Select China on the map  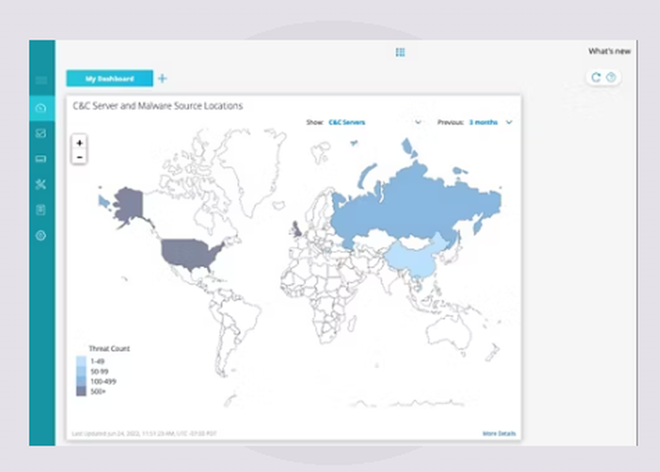click(414, 257)
